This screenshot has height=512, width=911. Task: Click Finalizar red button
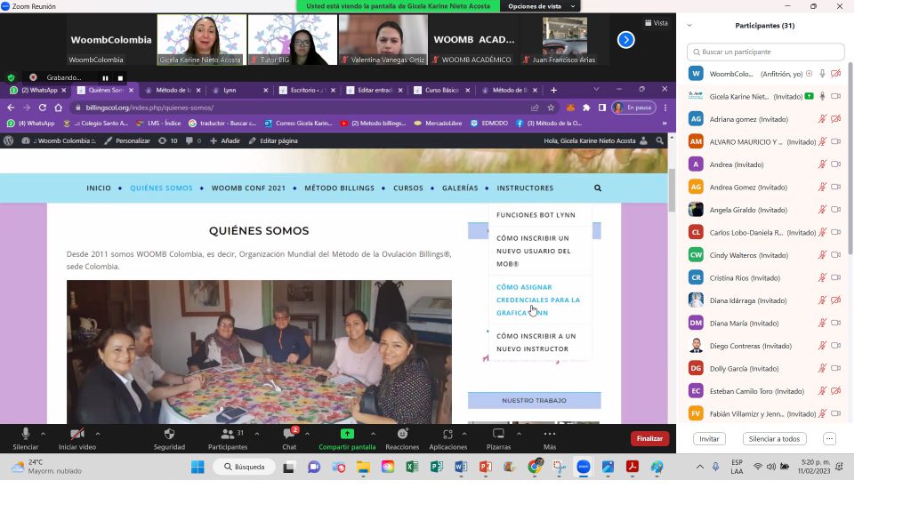coord(649,439)
